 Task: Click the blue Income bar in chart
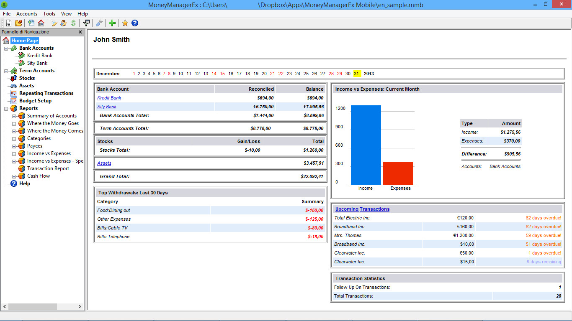pyautogui.click(x=366, y=145)
